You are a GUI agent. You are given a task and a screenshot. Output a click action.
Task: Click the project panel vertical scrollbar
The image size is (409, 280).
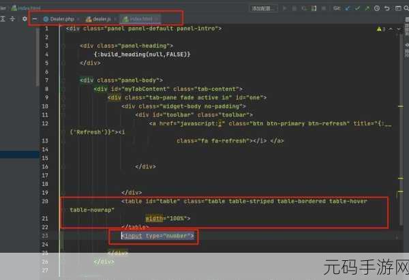coord(37,56)
